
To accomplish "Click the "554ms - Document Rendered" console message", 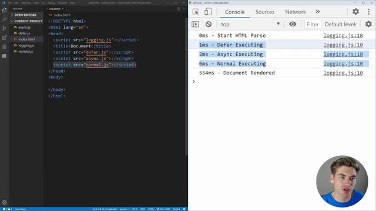I will coord(237,73).
